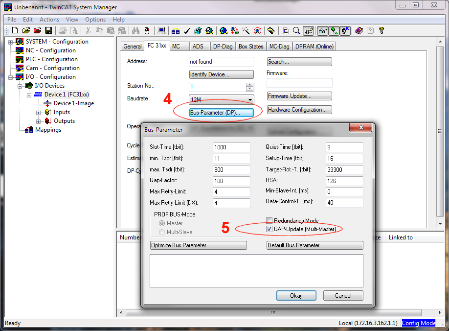This screenshot has width=449, height=331.
Task: Switch to the General tab
Action: [132, 47]
